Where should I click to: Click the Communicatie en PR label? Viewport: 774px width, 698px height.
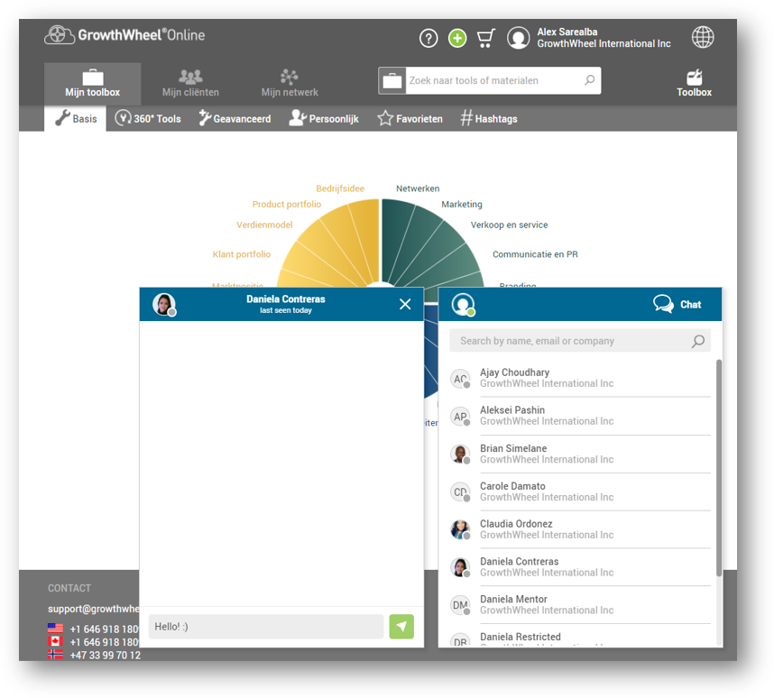(535, 254)
